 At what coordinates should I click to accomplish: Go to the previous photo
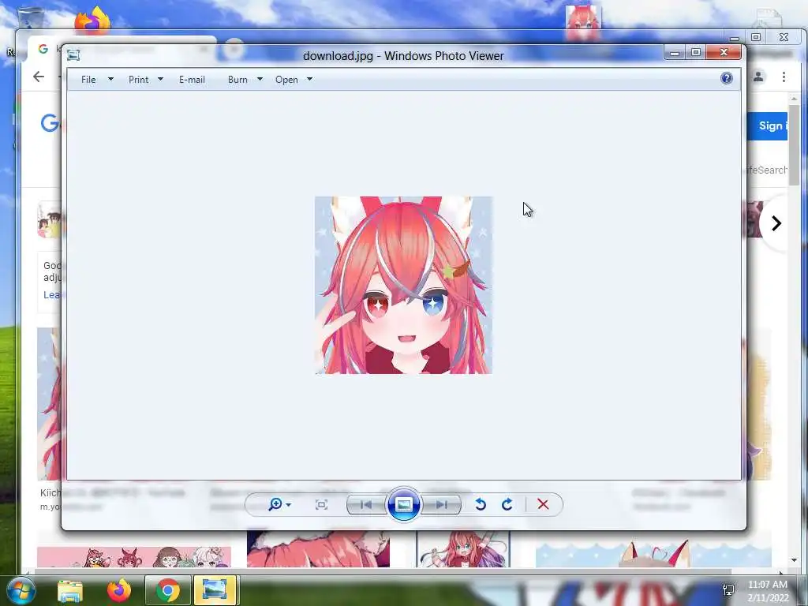(x=366, y=504)
